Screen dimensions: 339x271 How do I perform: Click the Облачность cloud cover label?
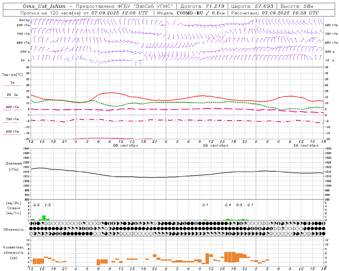[14, 229]
